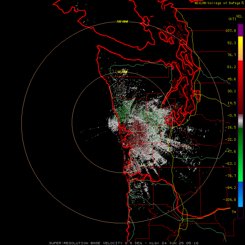This screenshot has height=245, width=245.
Task: Click the 45.6 velocity scale value
Action: (232, 79)
